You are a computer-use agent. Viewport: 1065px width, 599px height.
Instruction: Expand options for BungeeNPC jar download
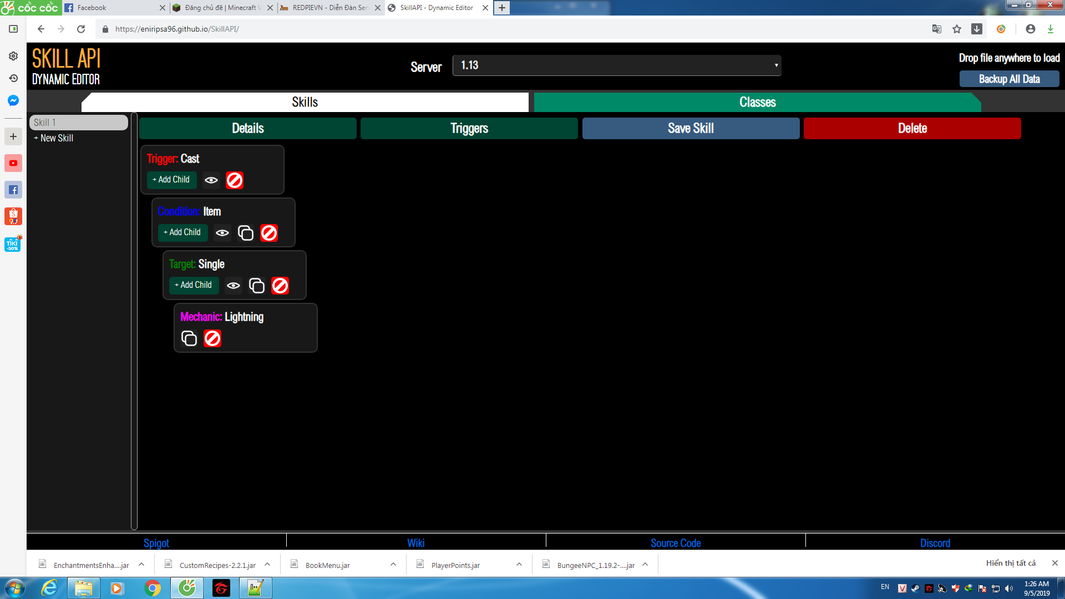(x=645, y=565)
